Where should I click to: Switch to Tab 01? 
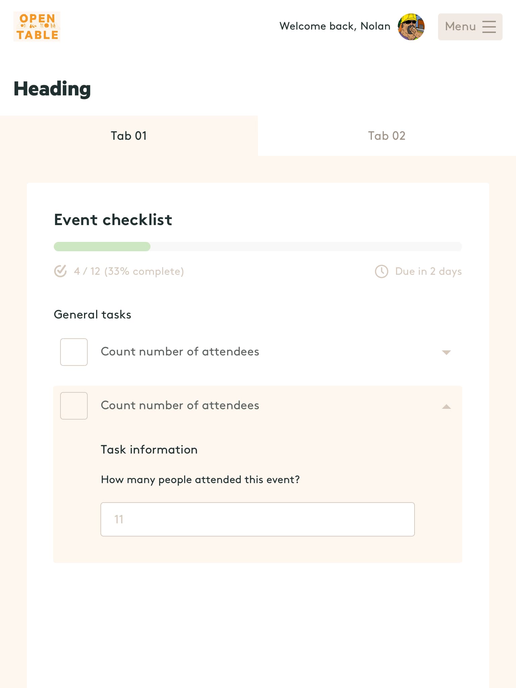(129, 136)
